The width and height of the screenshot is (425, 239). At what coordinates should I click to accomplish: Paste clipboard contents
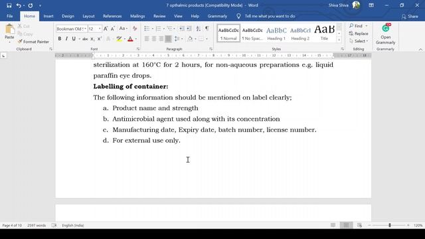[x=9, y=33]
